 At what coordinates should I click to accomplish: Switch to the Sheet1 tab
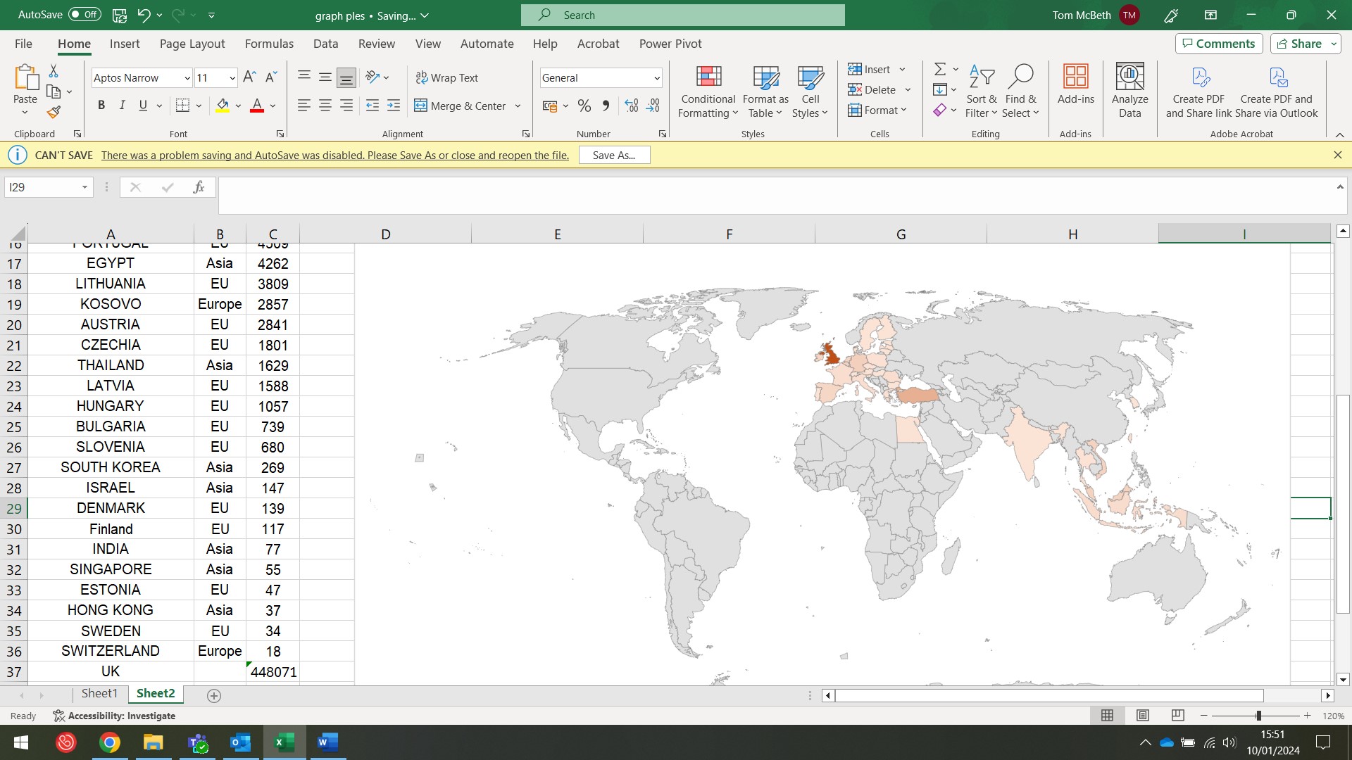pos(99,694)
